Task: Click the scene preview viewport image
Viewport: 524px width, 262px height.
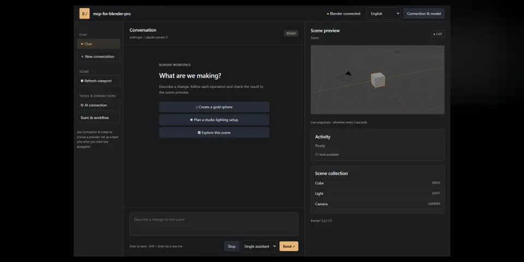Action: (378, 80)
